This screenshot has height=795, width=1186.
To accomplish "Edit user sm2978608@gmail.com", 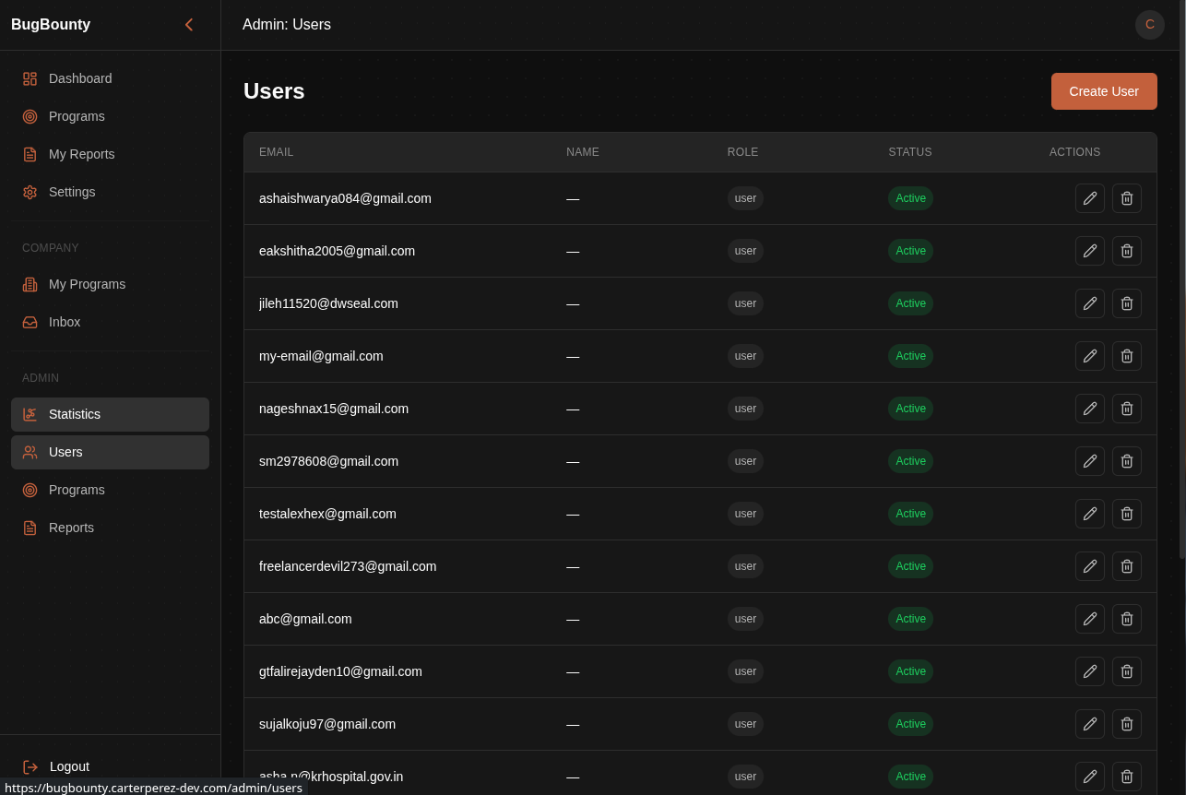I will click(x=1090, y=461).
